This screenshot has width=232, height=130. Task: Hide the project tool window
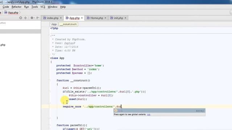tap(38, 18)
